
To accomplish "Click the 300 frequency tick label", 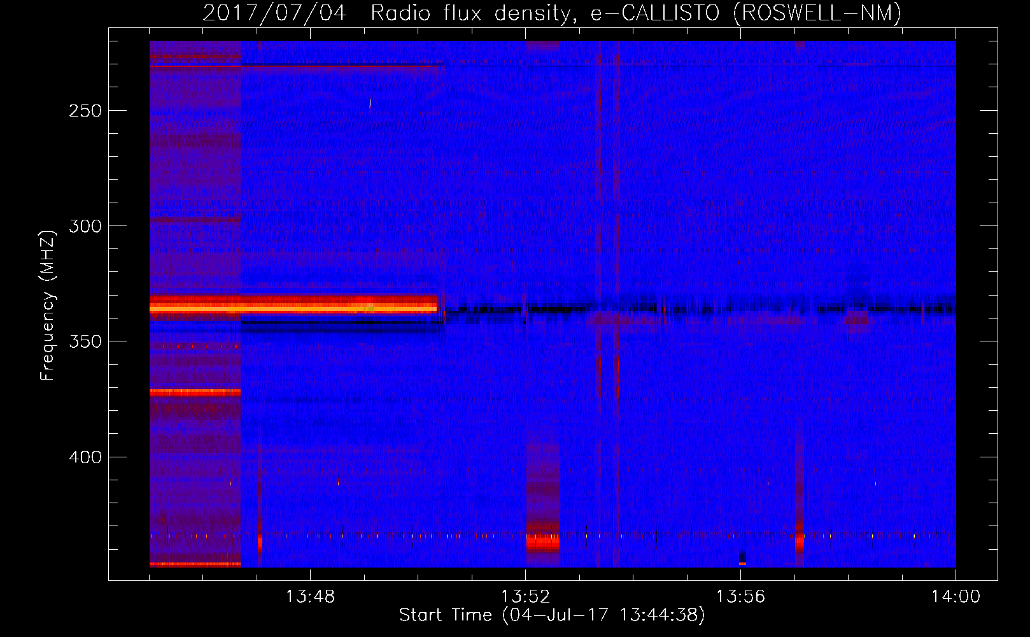I will click(85, 226).
